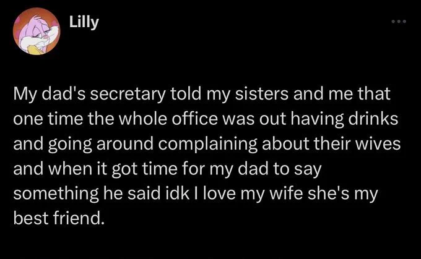Open the three-dot more options menu
This screenshot has height=259, width=421.
point(399,21)
